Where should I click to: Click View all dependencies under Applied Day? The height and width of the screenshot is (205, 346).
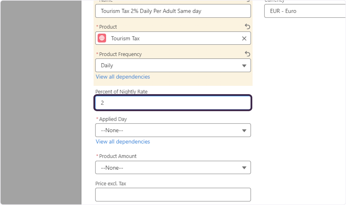(x=123, y=141)
